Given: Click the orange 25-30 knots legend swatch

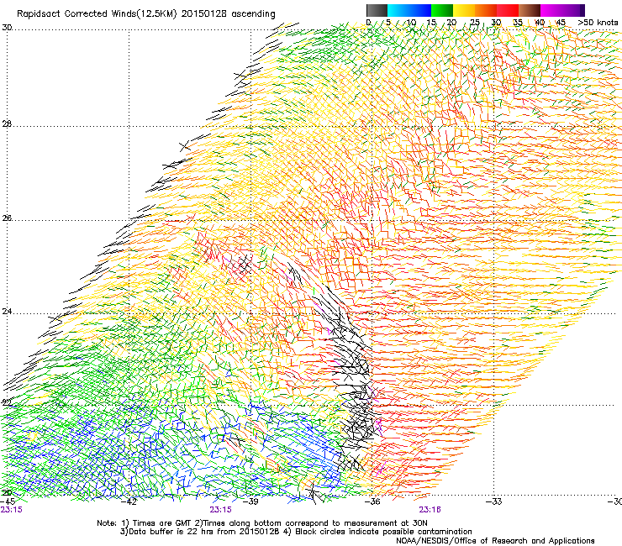Looking at the screenshot, I should 486,10.
